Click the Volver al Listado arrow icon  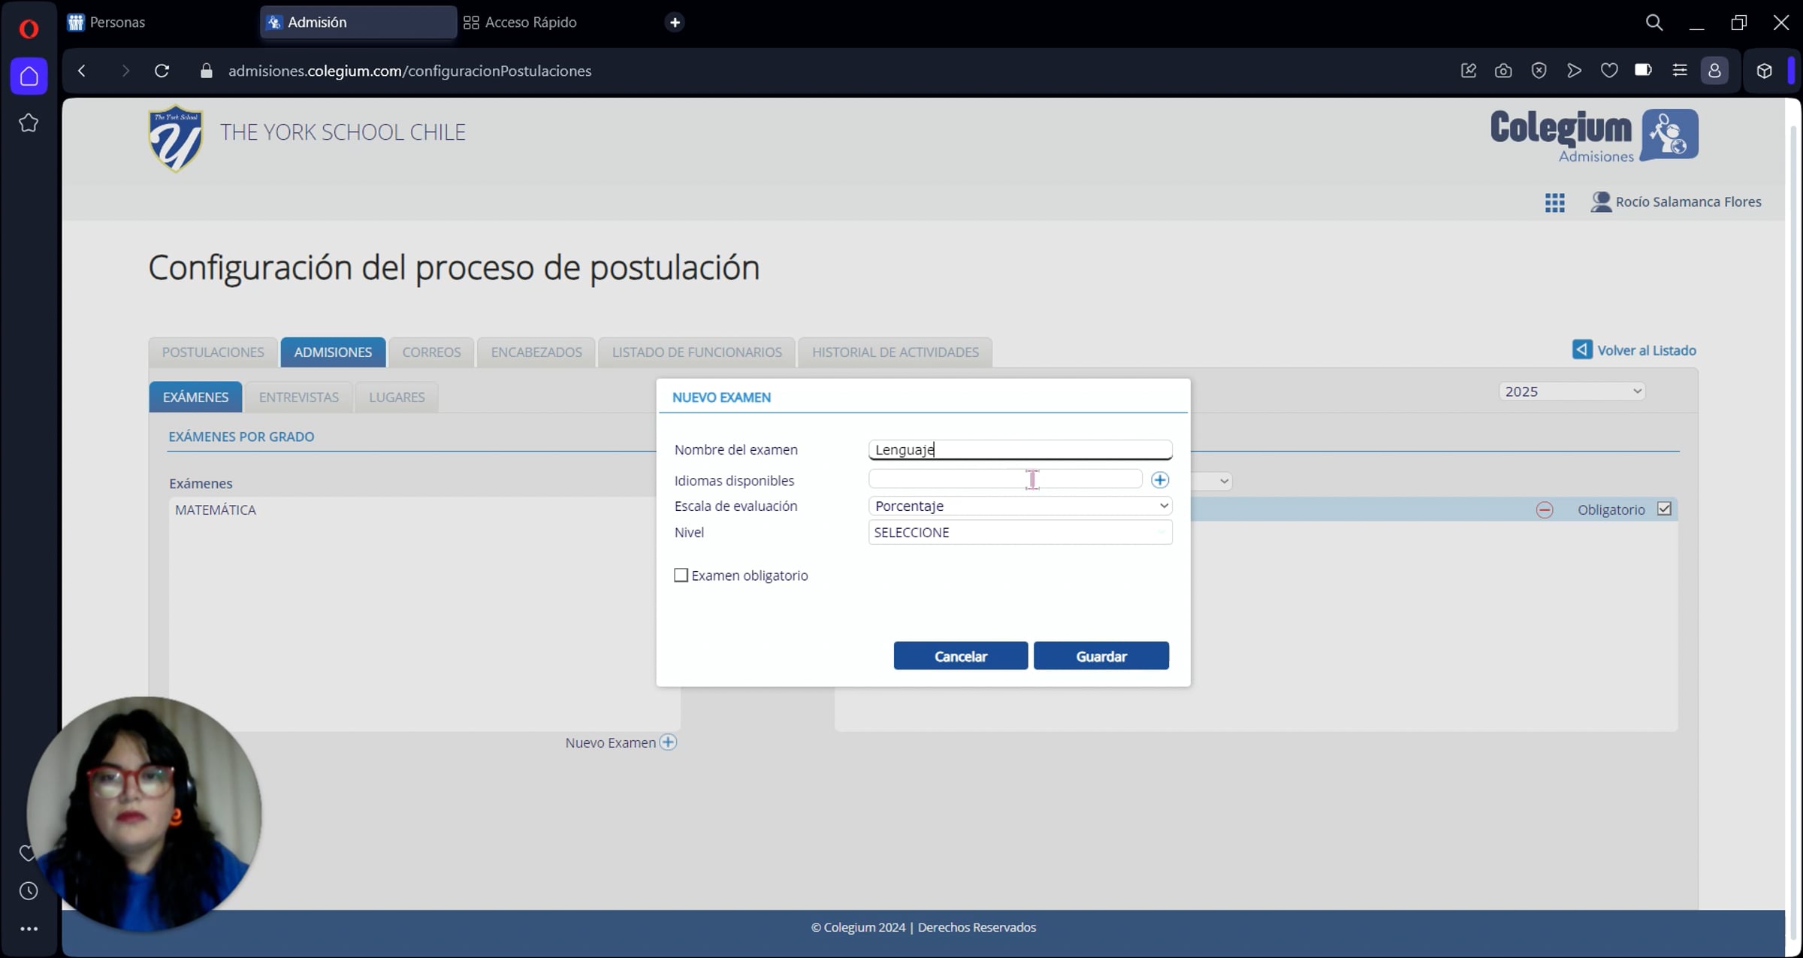(x=1582, y=350)
